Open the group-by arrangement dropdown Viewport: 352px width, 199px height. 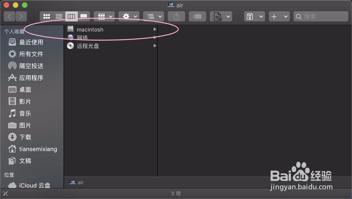(104, 17)
